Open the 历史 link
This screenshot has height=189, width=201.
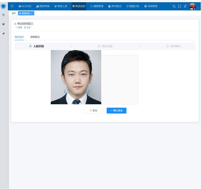click(27, 27)
